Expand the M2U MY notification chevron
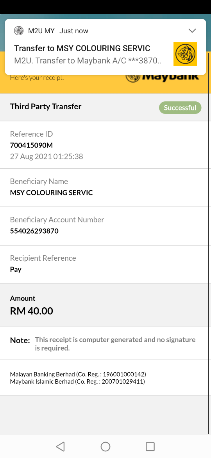Viewport: 211px width, 458px height. point(192,31)
